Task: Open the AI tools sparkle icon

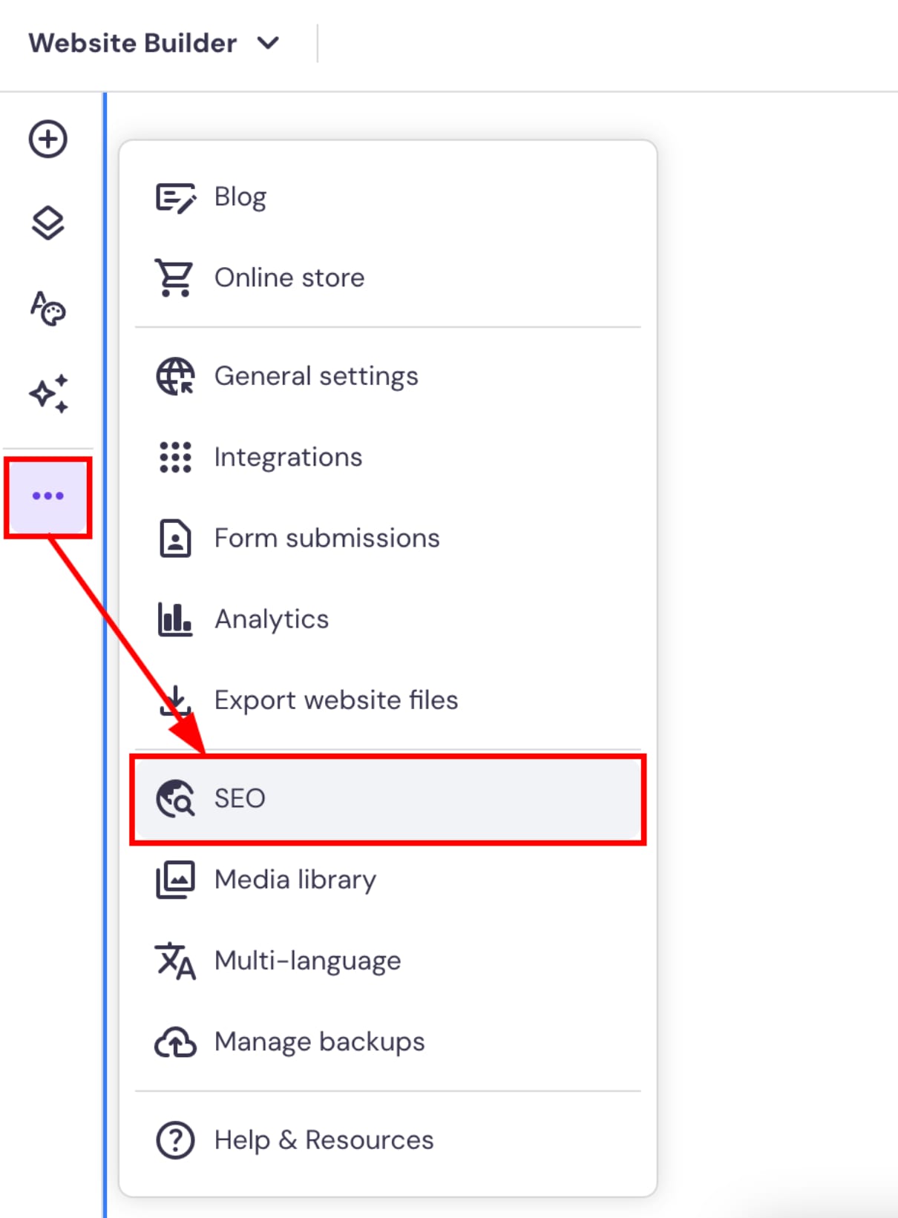Action: (48, 393)
